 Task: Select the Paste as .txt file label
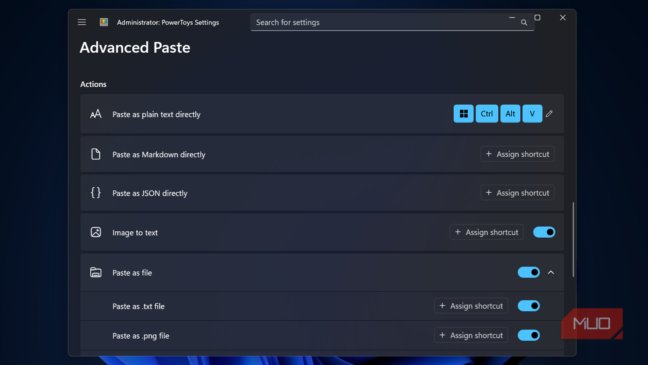pos(138,306)
